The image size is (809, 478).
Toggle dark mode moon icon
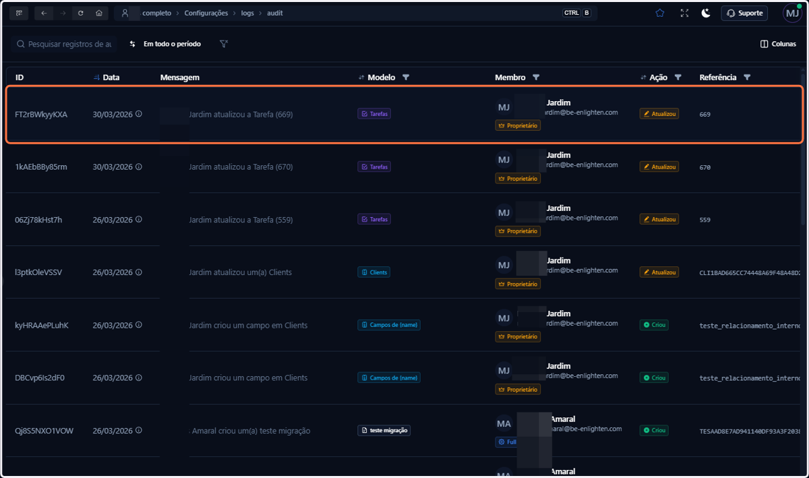(706, 13)
